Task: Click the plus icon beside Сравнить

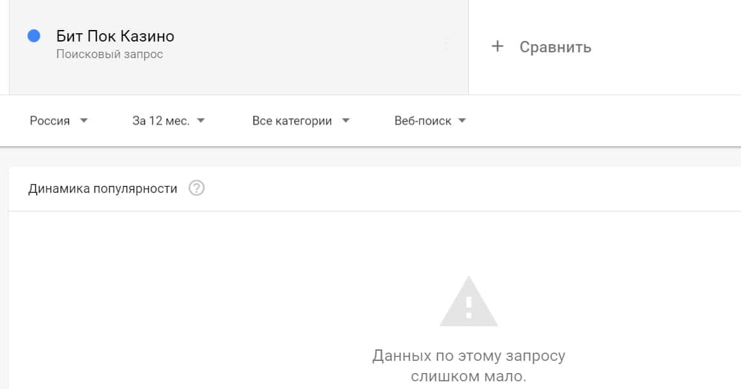Action: [x=498, y=47]
